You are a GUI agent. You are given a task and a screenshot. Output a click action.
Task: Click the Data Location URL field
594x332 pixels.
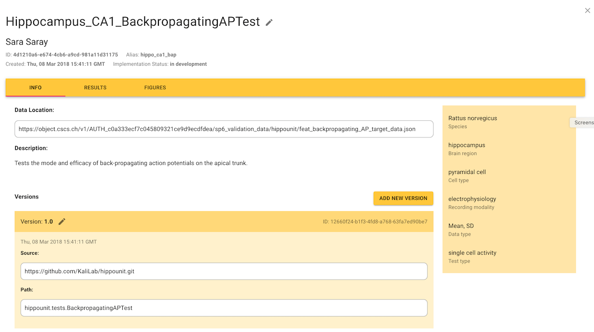(224, 129)
